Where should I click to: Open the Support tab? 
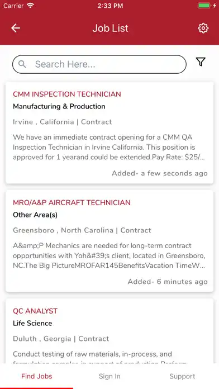[182, 376]
